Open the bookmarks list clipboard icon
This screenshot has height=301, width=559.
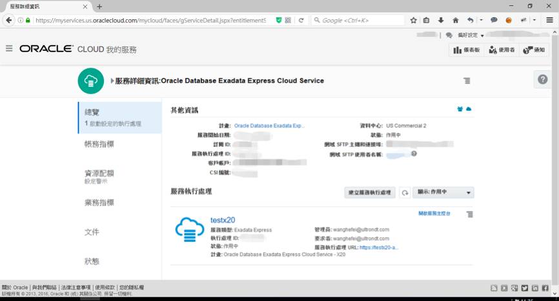pos(427,20)
